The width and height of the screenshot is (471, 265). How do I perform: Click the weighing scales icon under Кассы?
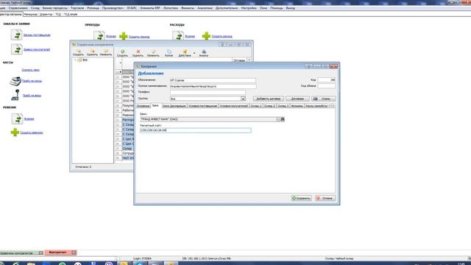click(15, 95)
